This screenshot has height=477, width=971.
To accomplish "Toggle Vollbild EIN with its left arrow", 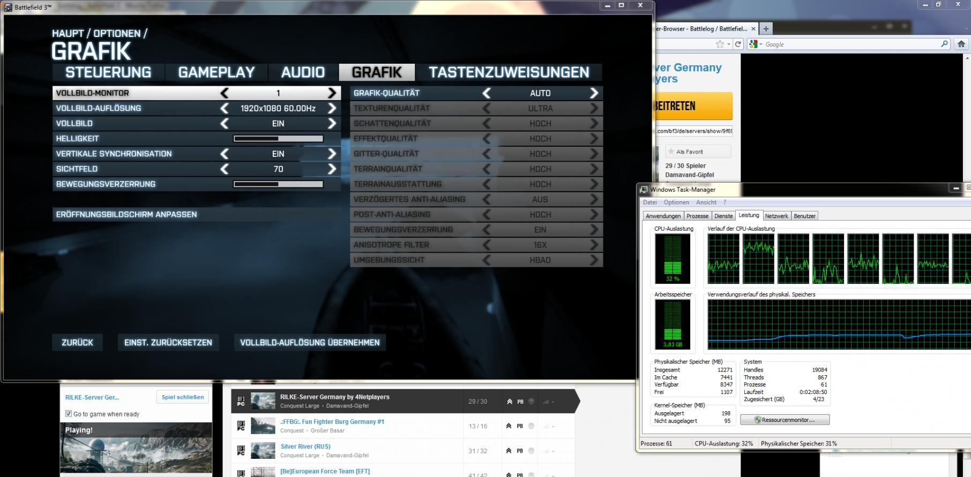I will 225,124.
